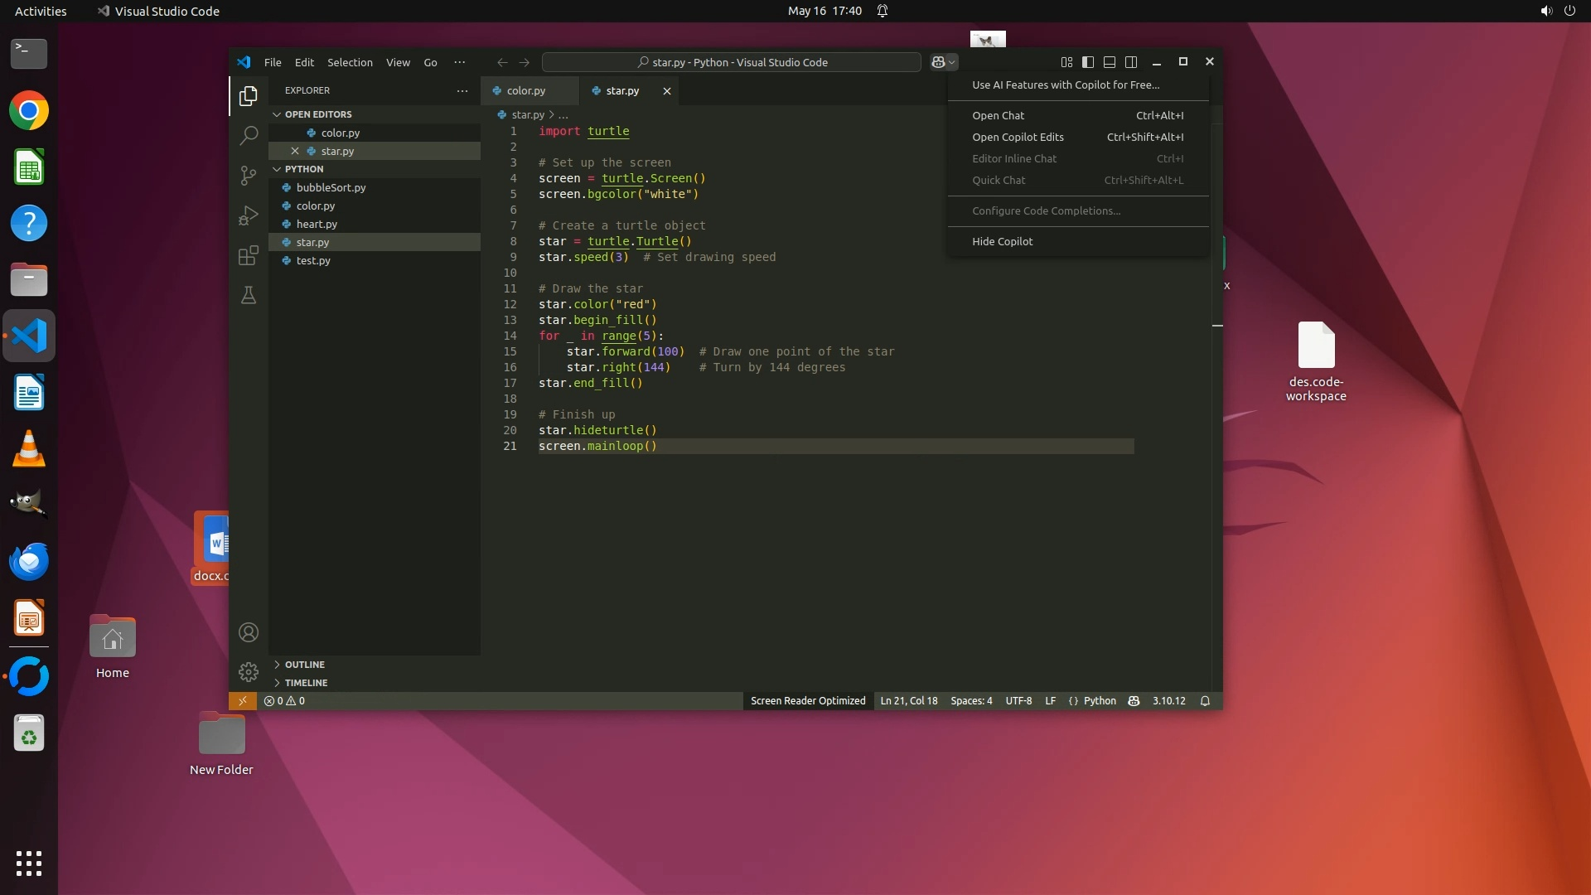Open the Testing flask icon
Image resolution: width=1591 pixels, height=895 pixels.
pyautogui.click(x=248, y=295)
